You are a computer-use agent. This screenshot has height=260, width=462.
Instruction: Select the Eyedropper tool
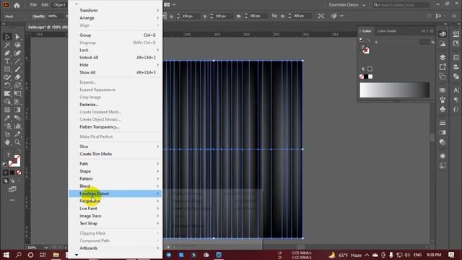click(7, 118)
